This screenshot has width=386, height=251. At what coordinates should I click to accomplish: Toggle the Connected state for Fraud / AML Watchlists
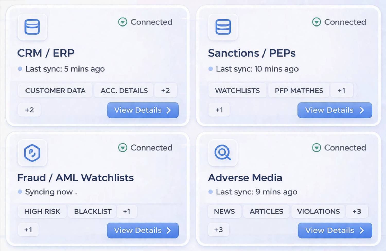pyautogui.click(x=122, y=148)
